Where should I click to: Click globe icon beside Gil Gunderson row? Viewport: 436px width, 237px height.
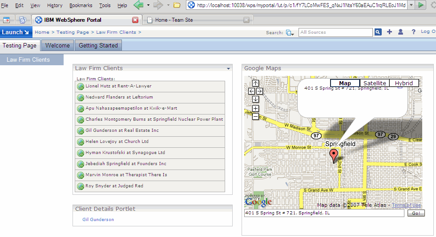tap(81, 131)
